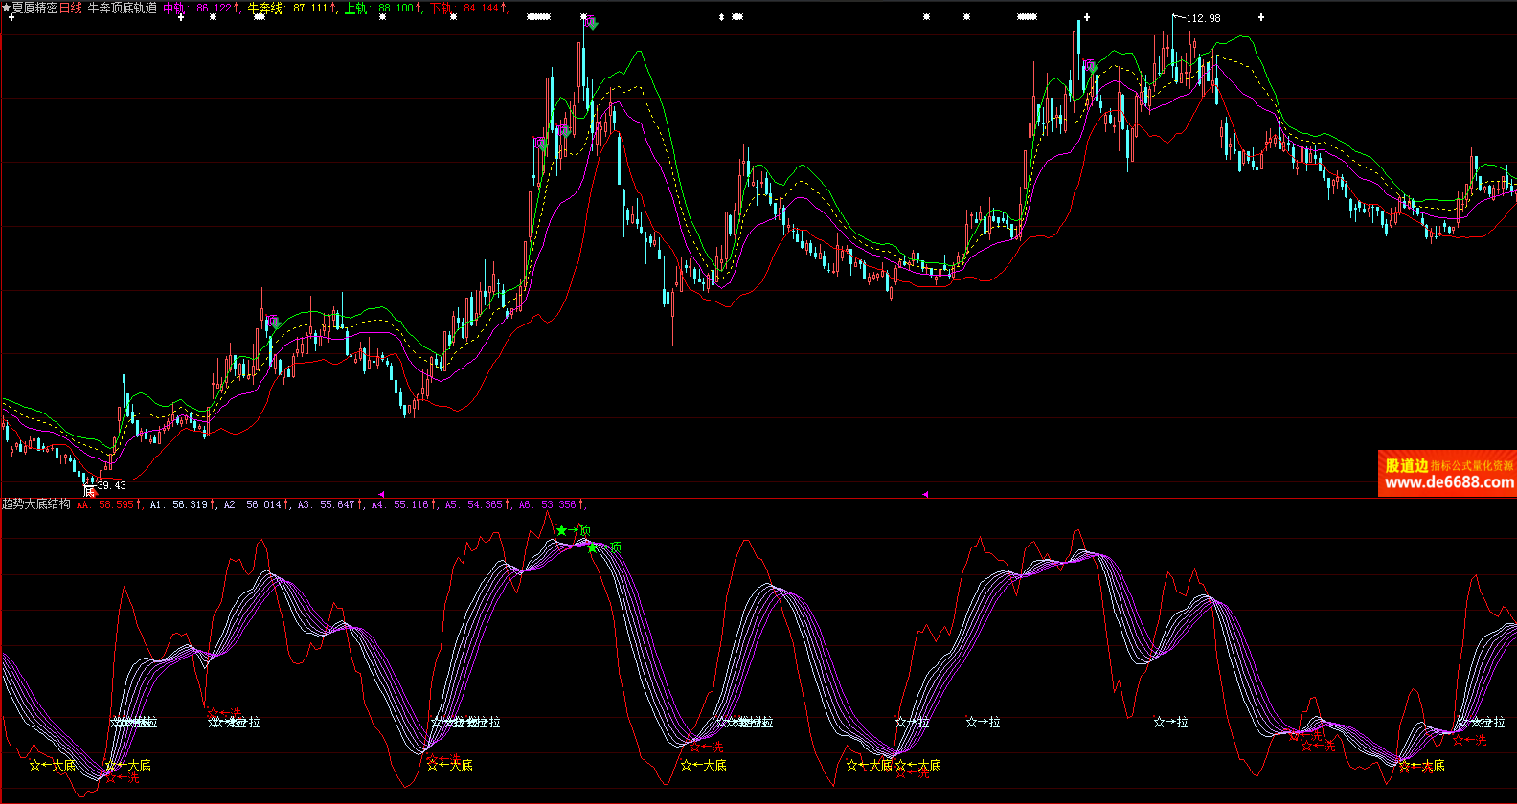Click the magenta 中轨 value 86.122
The image size is (1517, 804).
click(x=215, y=8)
